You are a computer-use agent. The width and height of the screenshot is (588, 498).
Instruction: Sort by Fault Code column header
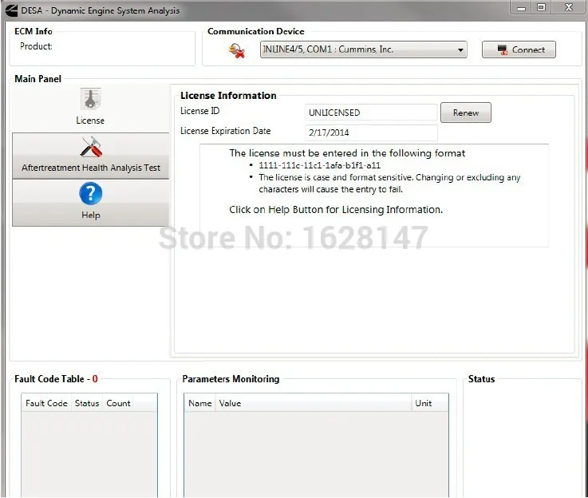[46, 403]
